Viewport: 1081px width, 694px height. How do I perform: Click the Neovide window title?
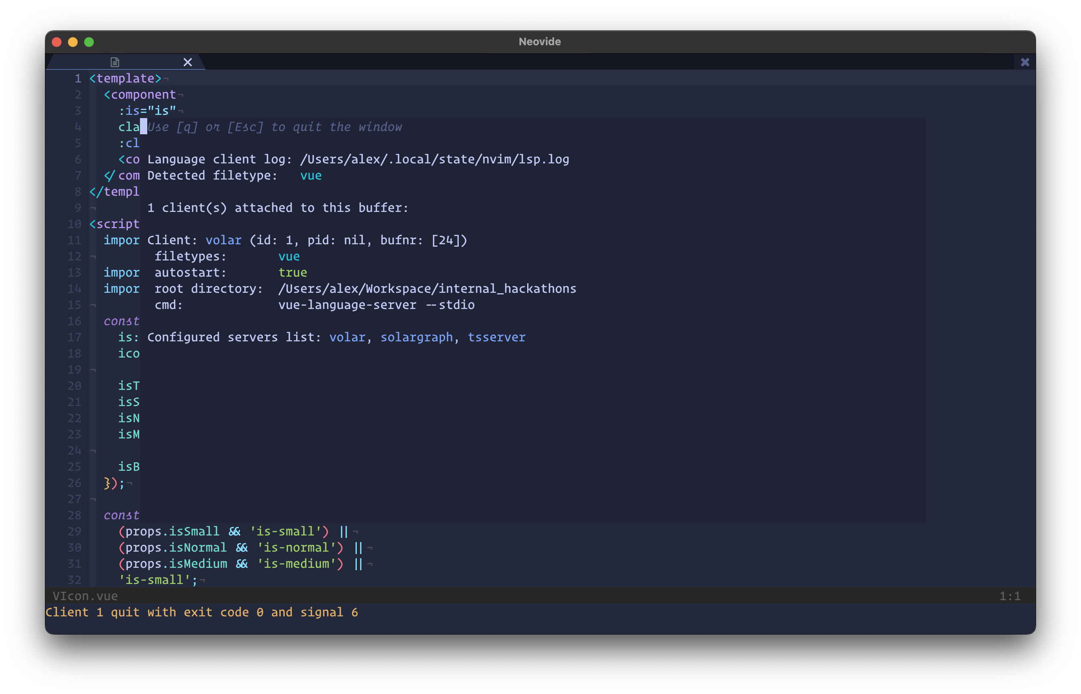tap(540, 42)
